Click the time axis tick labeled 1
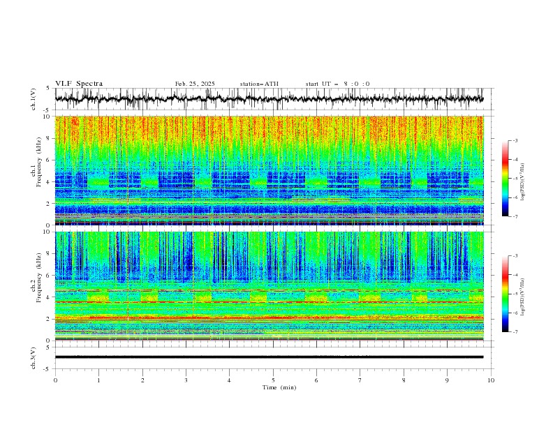The height and width of the screenshot is (427, 553). click(x=98, y=380)
